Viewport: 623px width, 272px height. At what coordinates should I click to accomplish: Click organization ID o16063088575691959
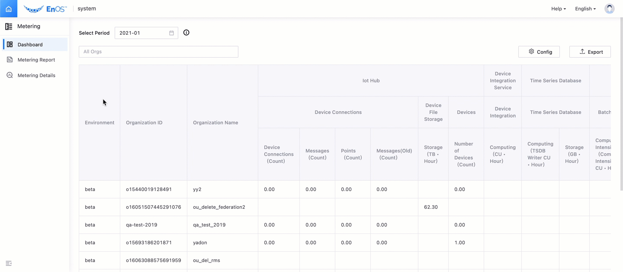tap(154, 260)
